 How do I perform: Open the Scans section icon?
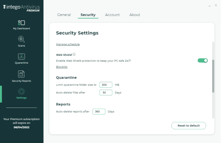[x=21, y=39]
